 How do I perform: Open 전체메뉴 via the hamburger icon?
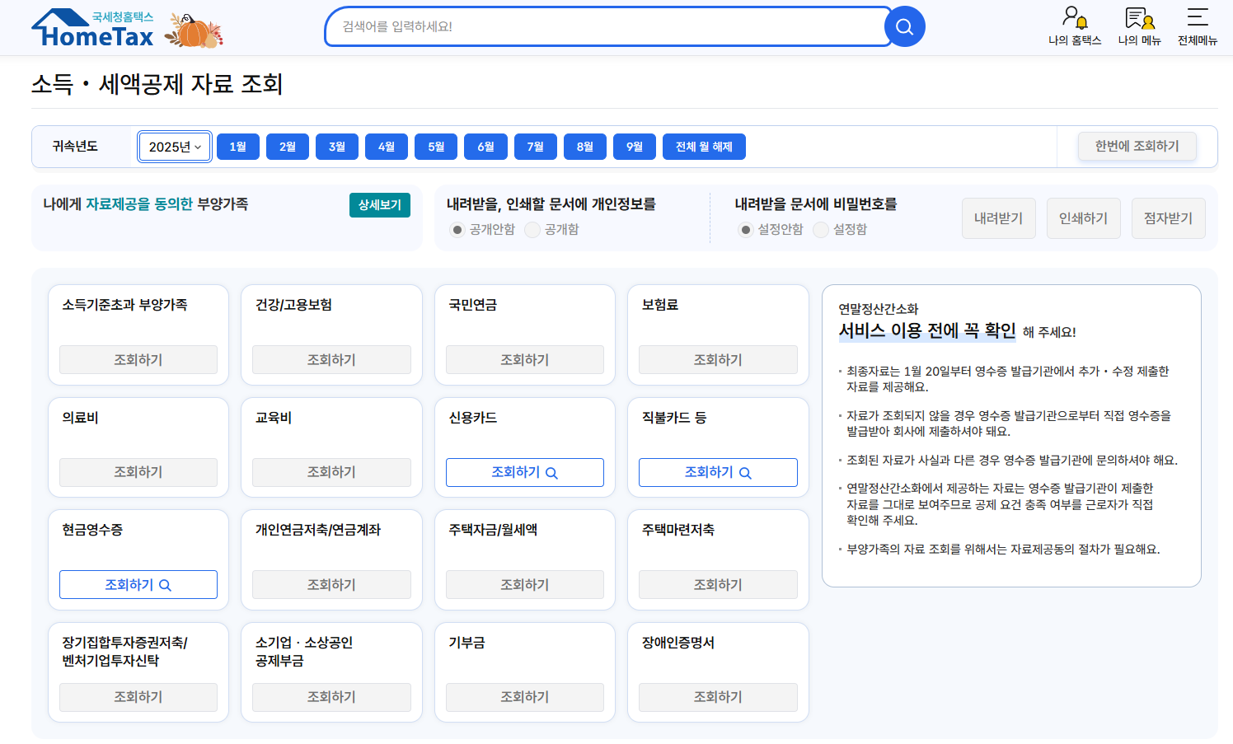click(x=1197, y=26)
